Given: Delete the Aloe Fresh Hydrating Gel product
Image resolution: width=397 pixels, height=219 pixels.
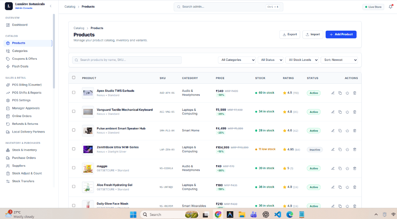Looking at the screenshot, I should click(355, 187).
